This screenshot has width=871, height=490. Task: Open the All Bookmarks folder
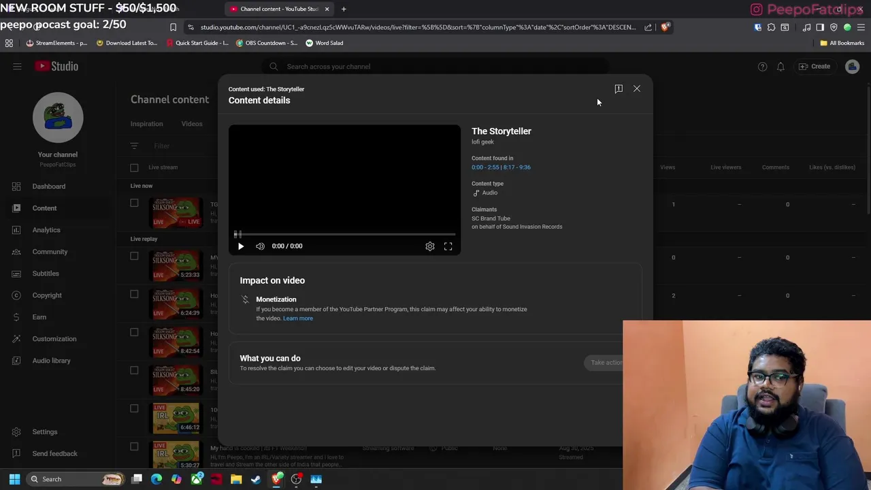pyautogui.click(x=842, y=43)
